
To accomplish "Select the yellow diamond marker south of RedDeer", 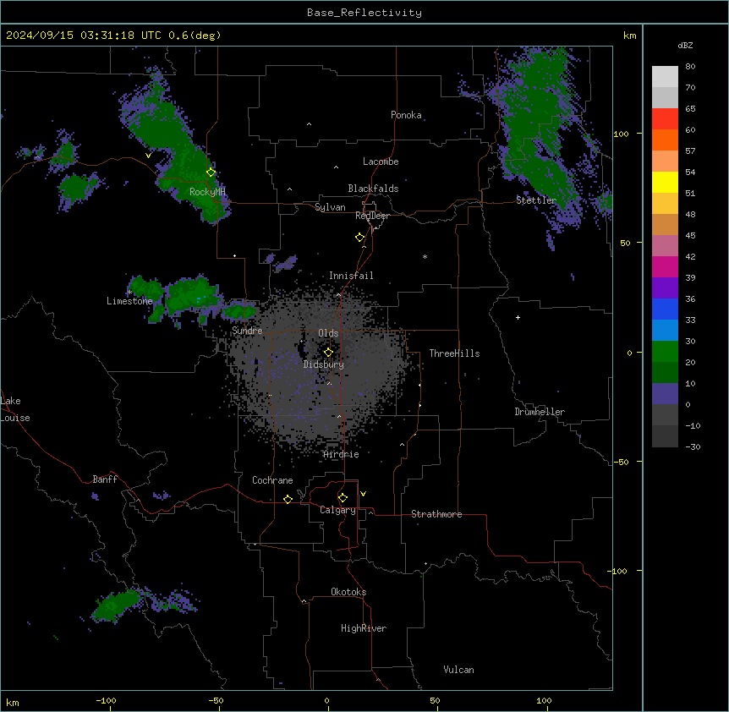I will coord(359,237).
